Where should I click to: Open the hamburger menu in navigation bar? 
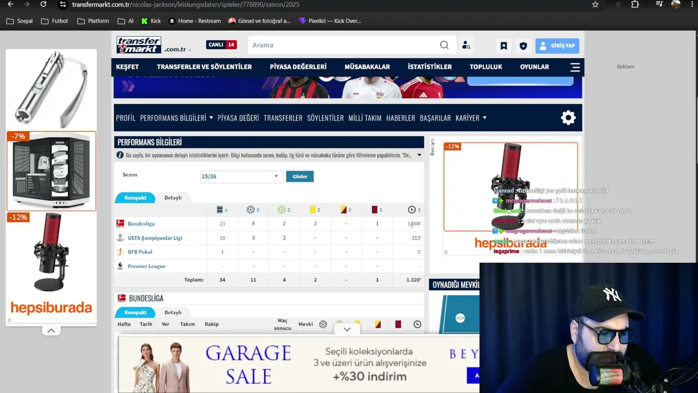coord(575,67)
